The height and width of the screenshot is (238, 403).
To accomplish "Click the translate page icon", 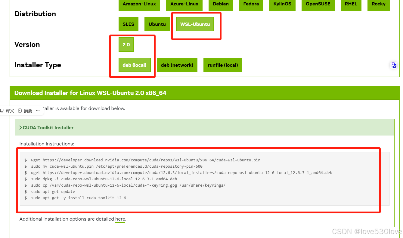I will point(393,65).
